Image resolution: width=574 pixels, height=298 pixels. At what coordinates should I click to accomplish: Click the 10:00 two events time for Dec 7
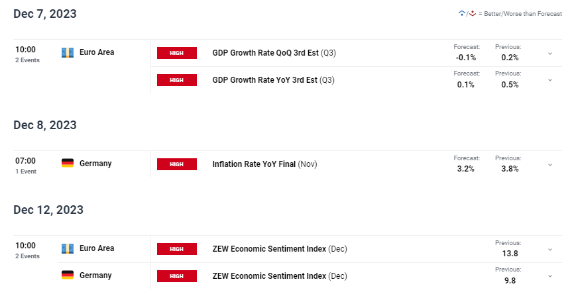point(27,54)
